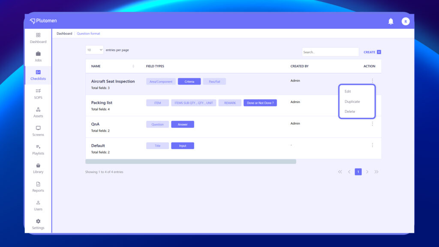Click Admin in the QnA row
439x247 pixels.
[x=295, y=123]
